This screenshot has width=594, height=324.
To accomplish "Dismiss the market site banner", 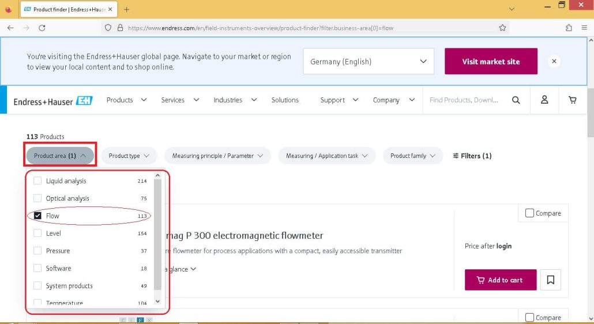I will [554, 61].
